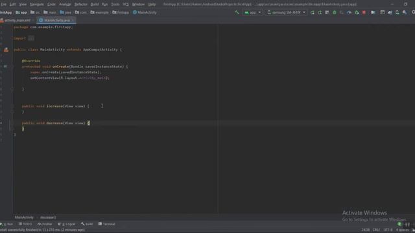The image size is (415, 233).
Task: Select the MainActivity.java editor tab
Action: pos(56,20)
